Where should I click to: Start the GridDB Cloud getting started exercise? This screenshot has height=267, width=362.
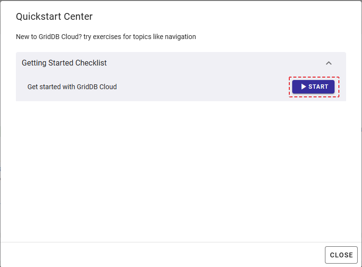[x=313, y=87]
